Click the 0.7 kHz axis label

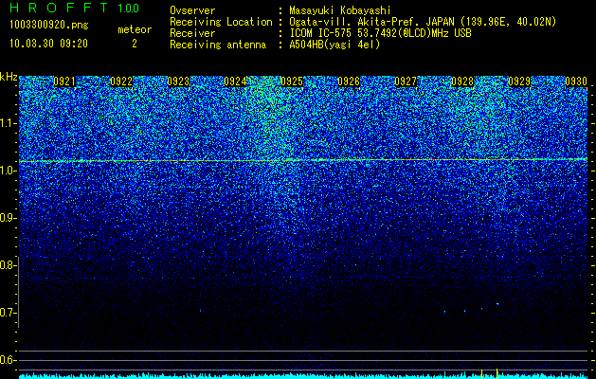pos(8,313)
